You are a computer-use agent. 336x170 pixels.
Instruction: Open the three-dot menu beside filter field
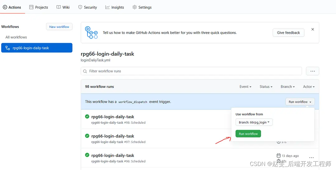point(313,71)
